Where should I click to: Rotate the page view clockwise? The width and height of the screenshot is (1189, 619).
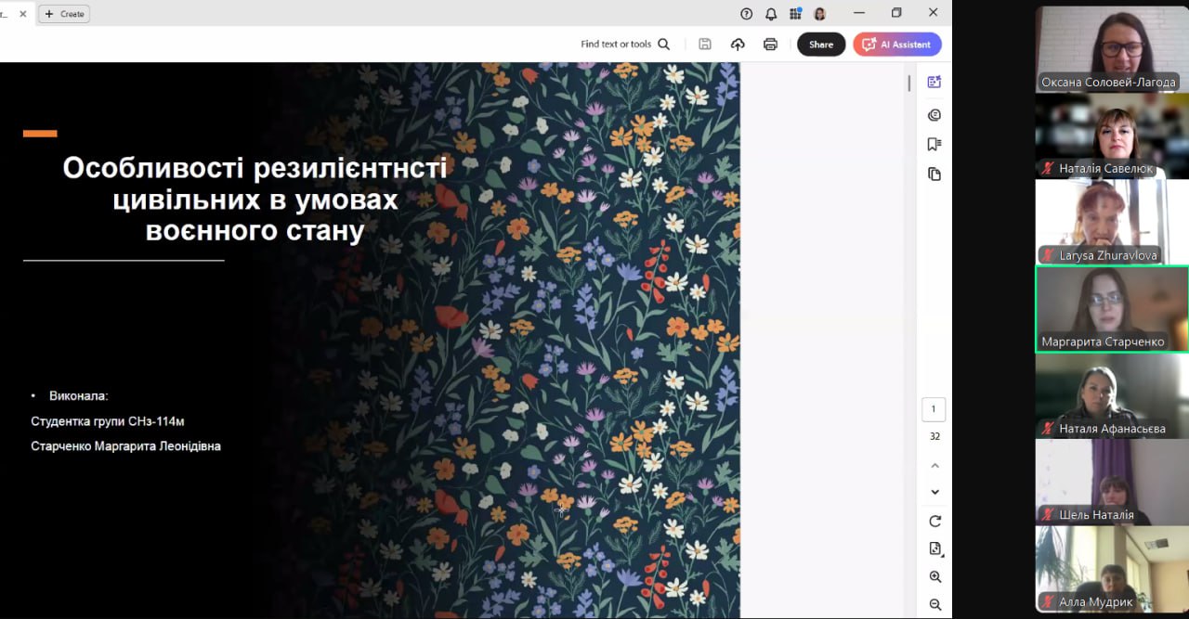[934, 521]
